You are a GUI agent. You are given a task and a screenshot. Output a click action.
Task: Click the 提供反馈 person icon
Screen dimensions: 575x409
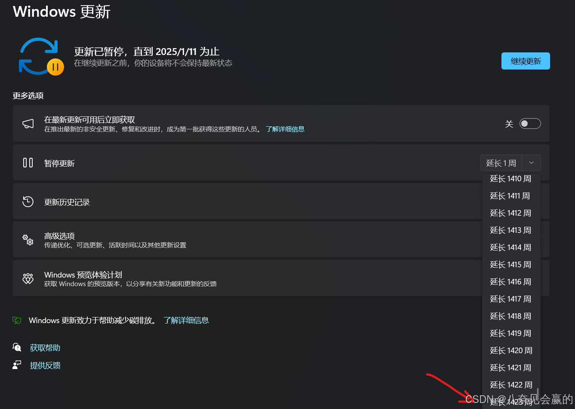click(x=17, y=365)
